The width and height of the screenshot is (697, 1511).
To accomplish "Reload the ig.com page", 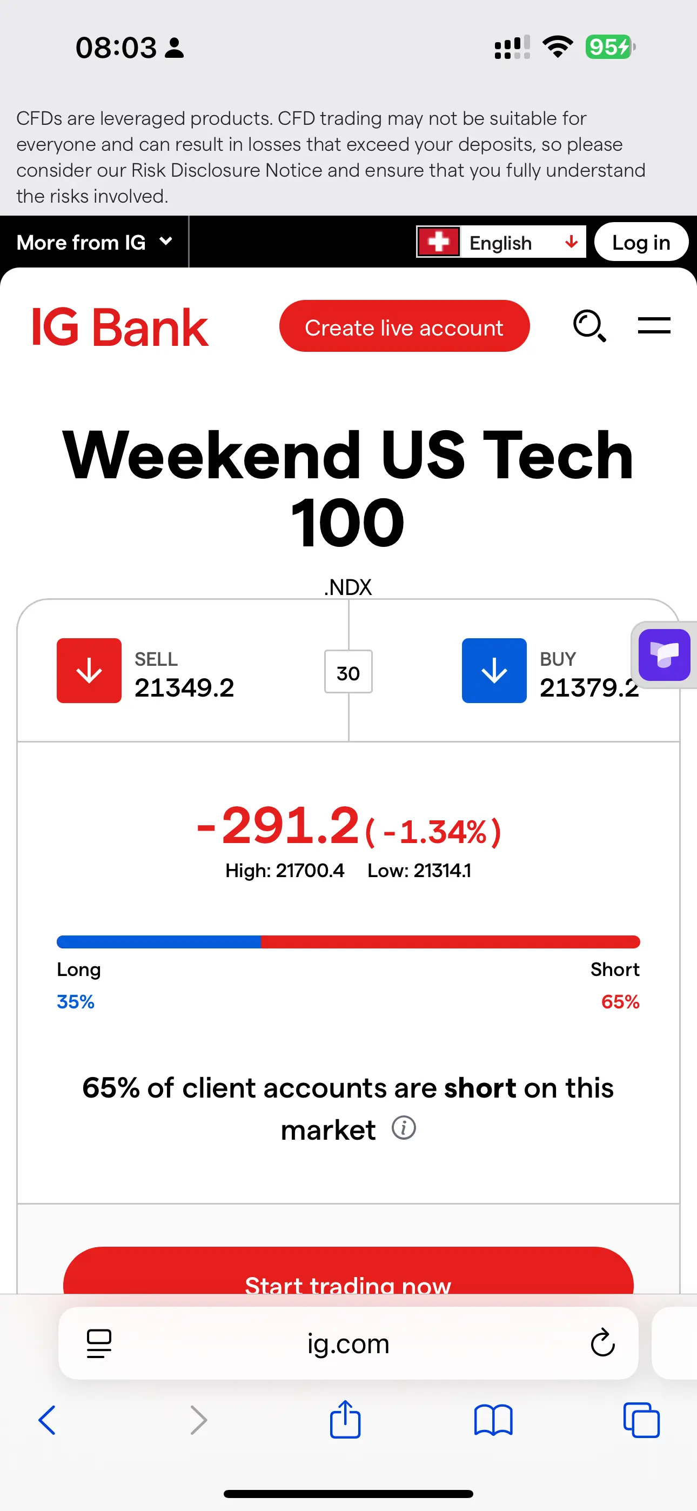I will point(602,1342).
